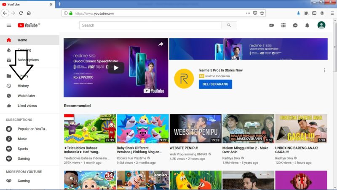Click the WEBSITE PENIPU! video title
Image resolution: width=337 pixels, height=190 pixels.
tap(184, 148)
